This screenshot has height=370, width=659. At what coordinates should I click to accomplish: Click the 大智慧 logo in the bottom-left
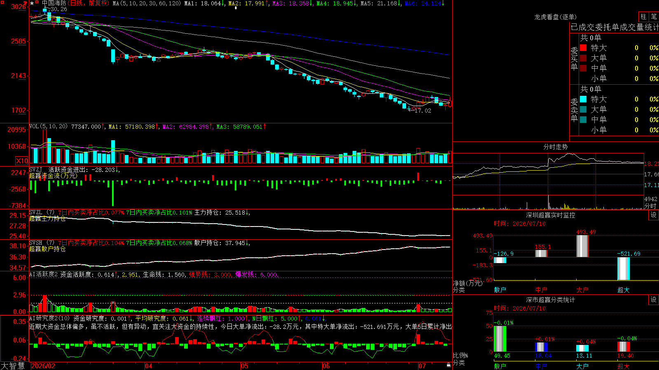(12, 366)
